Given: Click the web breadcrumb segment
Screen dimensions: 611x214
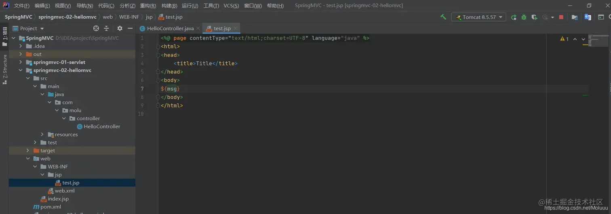Looking at the screenshot, I should [x=107, y=17].
